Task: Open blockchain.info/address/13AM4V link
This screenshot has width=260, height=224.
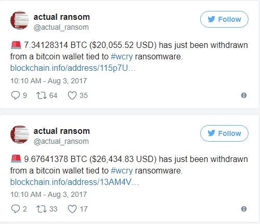Action: point(74,182)
